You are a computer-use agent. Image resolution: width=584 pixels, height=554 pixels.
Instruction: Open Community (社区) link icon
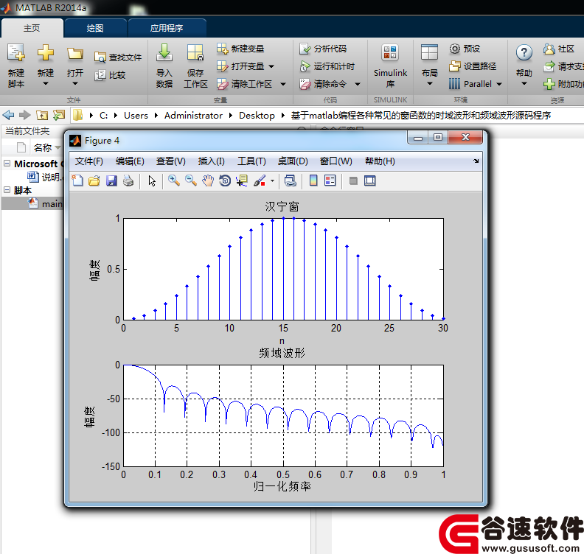point(549,49)
